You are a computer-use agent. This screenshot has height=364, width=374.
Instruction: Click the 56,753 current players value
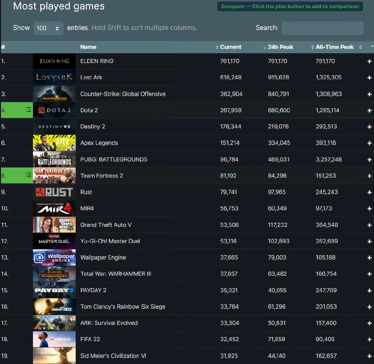229,208
